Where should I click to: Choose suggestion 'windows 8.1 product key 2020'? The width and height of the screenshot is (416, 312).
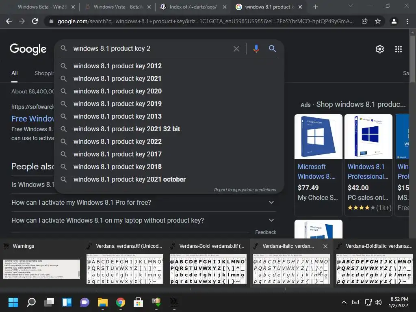(x=169, y=91)
